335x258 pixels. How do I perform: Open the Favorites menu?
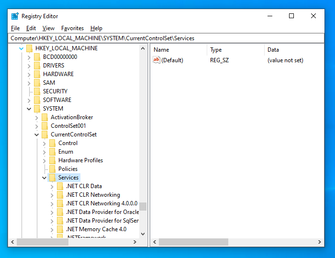(72, 28)
